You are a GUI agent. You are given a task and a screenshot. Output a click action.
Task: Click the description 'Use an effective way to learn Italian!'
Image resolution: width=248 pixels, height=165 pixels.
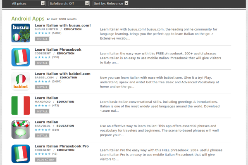click(159, 130)
